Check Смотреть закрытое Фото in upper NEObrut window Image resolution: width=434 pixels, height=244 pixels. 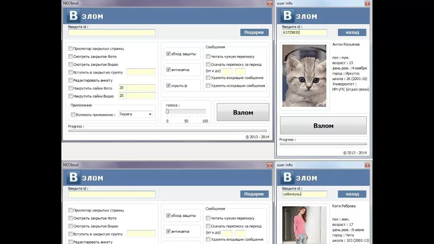point(71,57)
